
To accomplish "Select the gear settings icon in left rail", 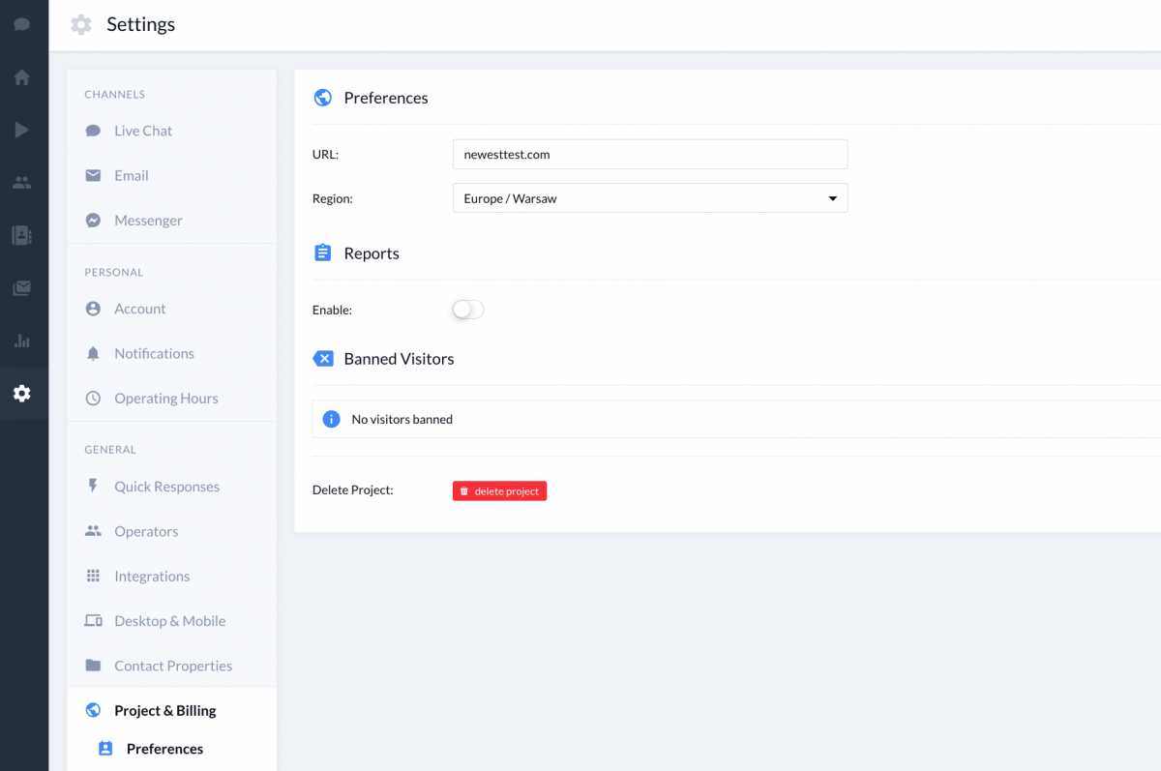I will [21, 393].
